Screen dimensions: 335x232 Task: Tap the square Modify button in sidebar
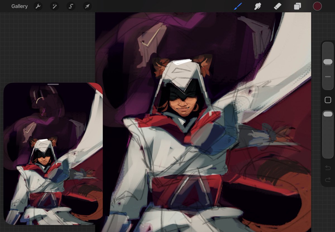tap(328, 100)
